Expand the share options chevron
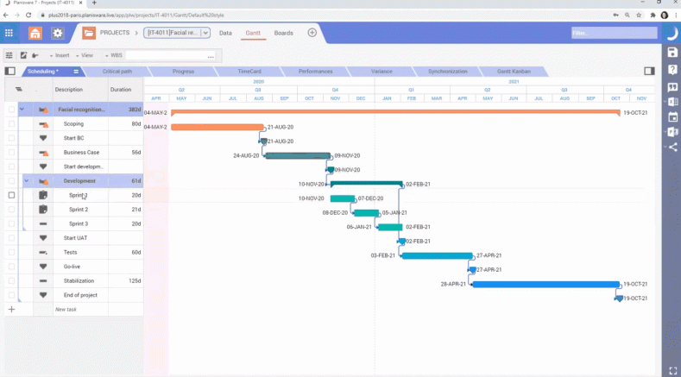 click(x=665, y=147)
